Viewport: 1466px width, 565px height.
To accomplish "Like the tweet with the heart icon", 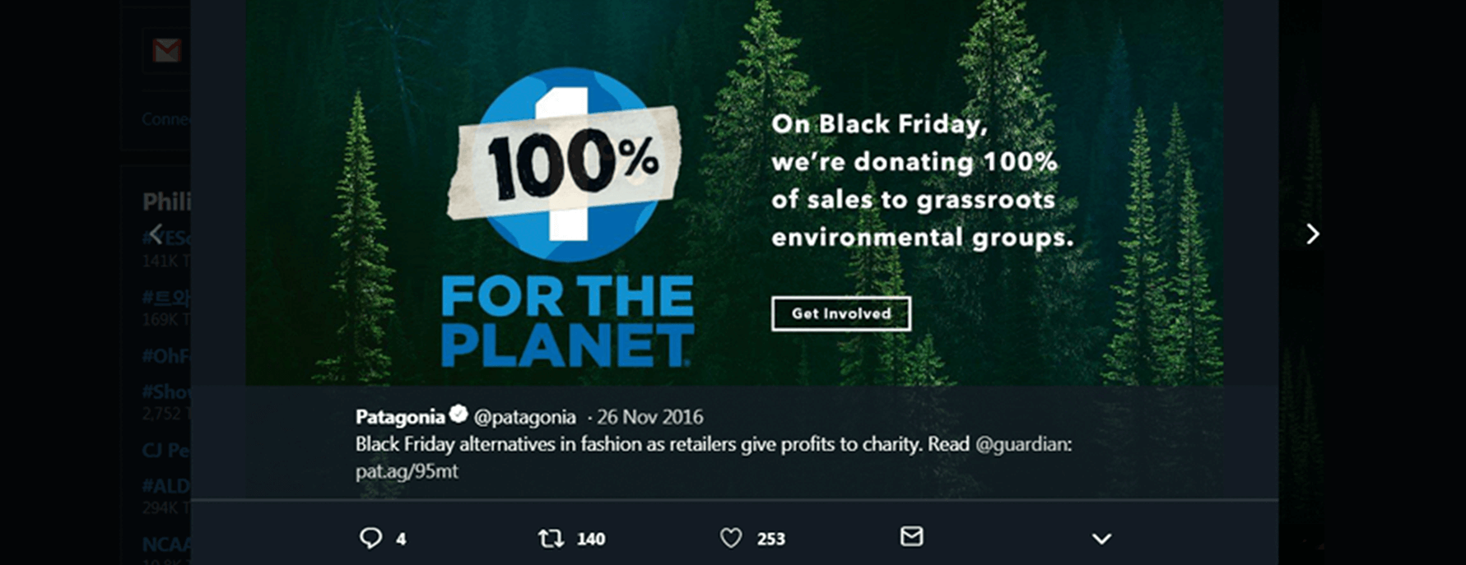I will tap(731, 538).
